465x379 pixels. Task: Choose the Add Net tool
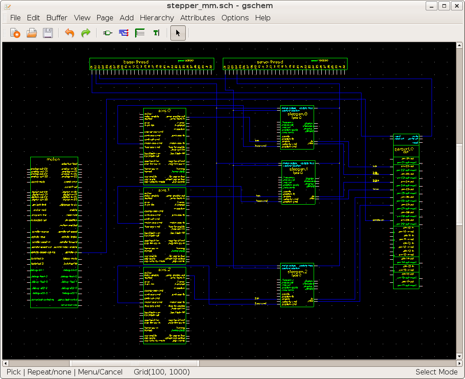pos(123,33)
